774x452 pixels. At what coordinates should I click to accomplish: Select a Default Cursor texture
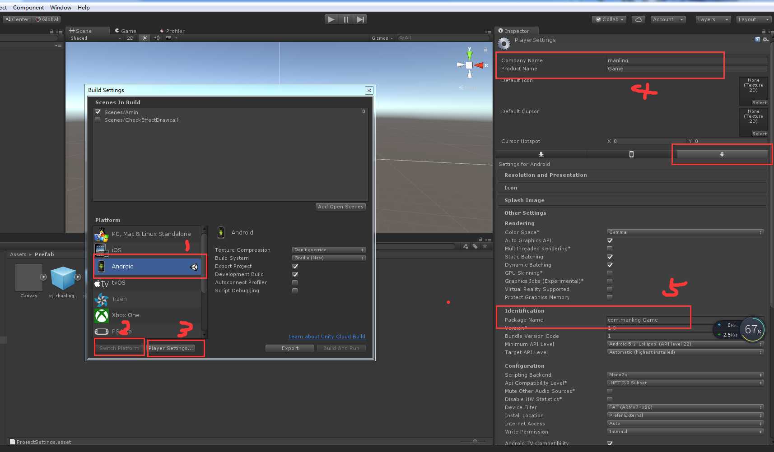759,134
